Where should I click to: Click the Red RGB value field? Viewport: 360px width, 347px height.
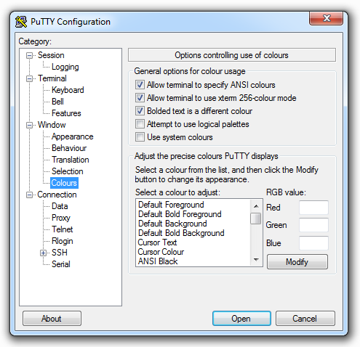[x=313, y=208]
